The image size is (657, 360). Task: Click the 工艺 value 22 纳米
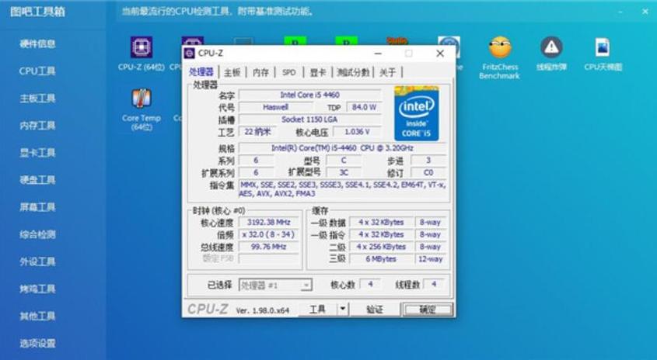257,132
